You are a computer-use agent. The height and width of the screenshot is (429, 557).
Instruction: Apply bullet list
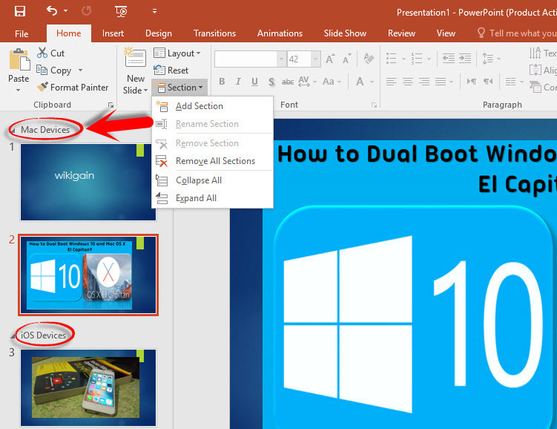(392, 59)
